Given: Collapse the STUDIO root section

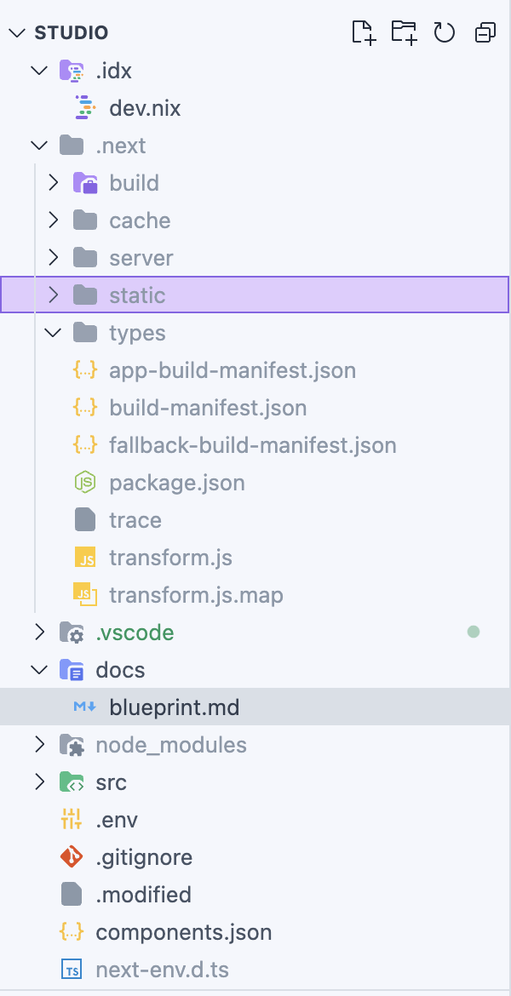Looking at the screenshot, I should click(17, 33).
